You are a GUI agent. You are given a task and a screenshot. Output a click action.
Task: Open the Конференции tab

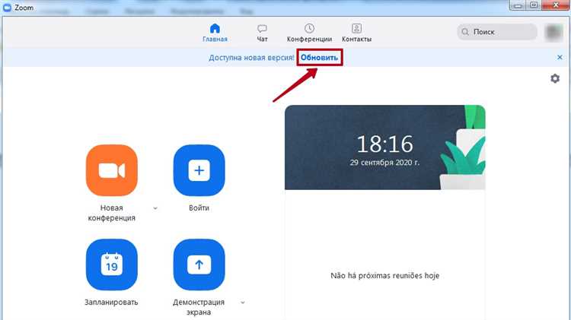(x=309, y=33)
